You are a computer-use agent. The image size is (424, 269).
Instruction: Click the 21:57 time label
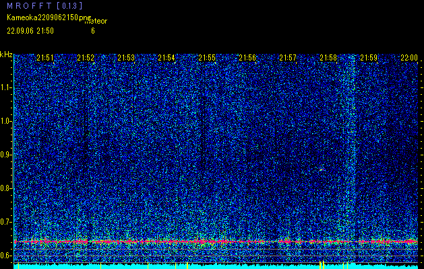[288, 58]
